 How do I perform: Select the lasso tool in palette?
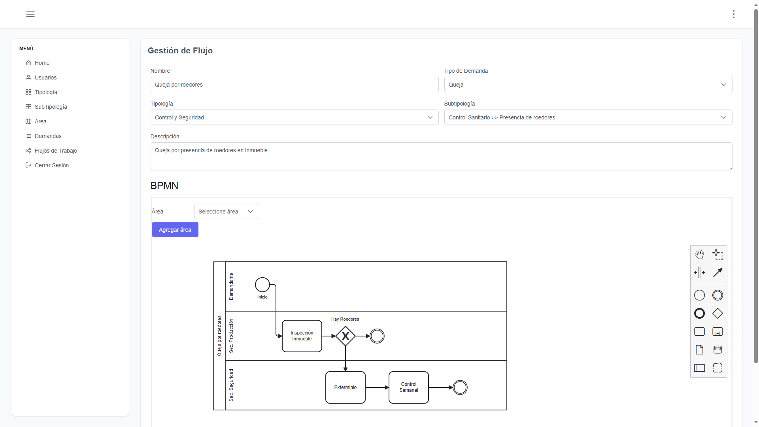pyautogui.click(x=717, y=254)
